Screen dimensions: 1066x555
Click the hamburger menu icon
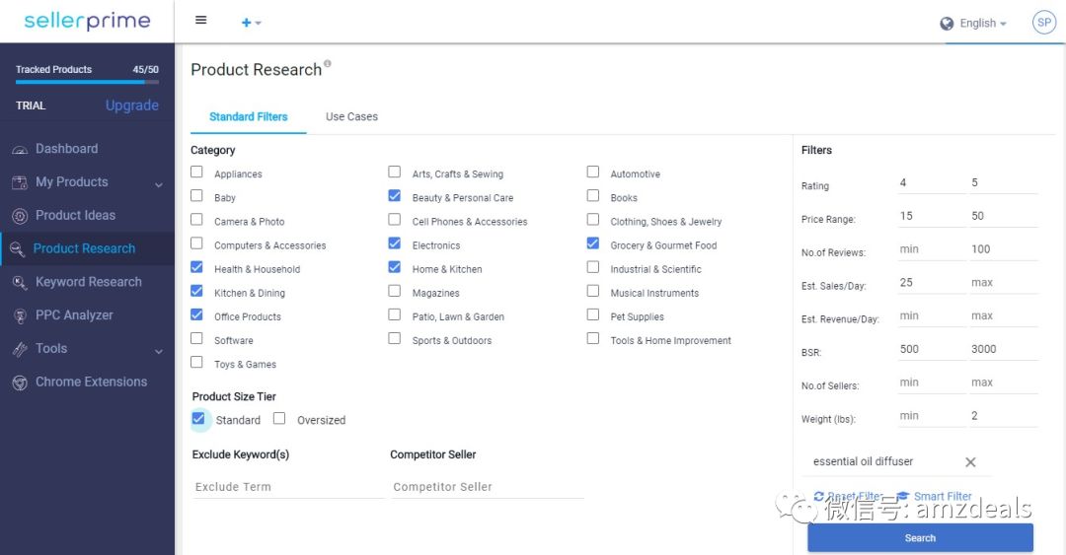point(201,21)
